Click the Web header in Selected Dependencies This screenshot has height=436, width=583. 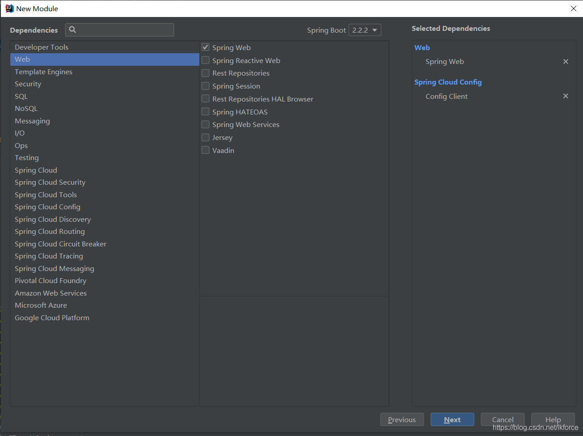422,47
